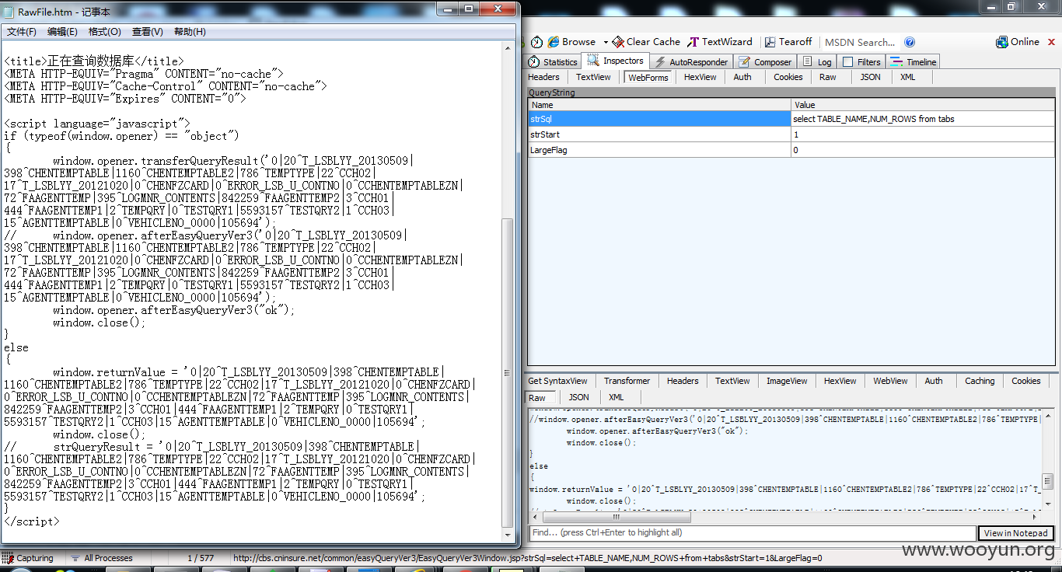This screenshot has height=572, width=1062.
Task: Select the request WebForms inspector tab
Action: (648, 77)
